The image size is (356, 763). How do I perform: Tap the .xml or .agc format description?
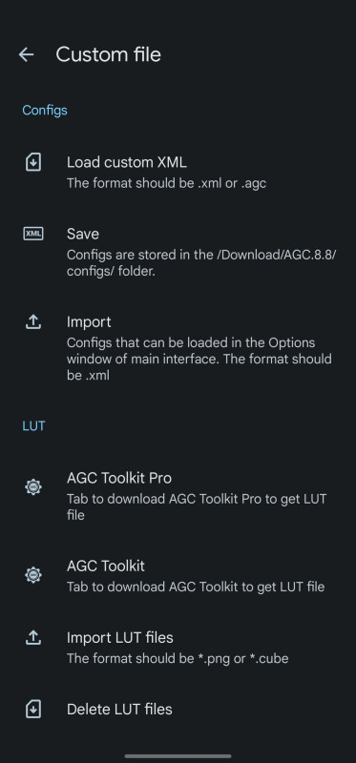(167, 183)
